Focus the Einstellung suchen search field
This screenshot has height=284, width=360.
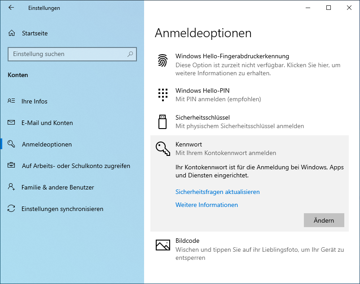(x=67, y=54)
